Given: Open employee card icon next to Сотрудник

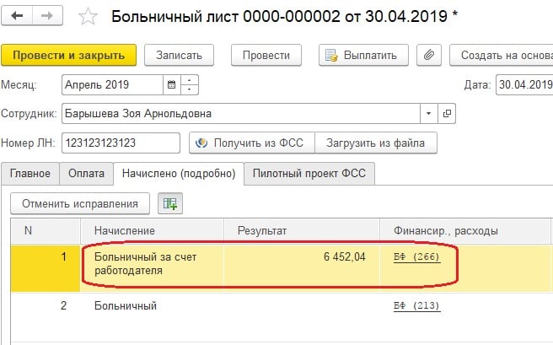Looking at the screenshot, I should pos(447,113).
